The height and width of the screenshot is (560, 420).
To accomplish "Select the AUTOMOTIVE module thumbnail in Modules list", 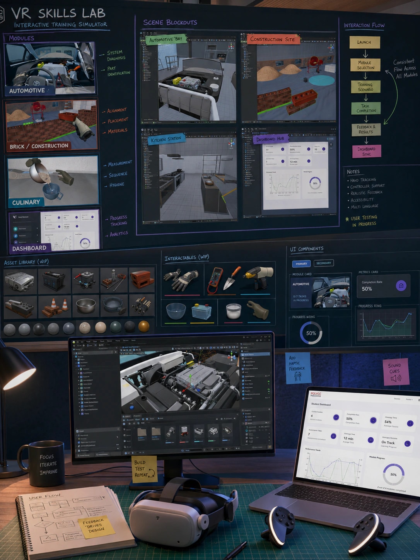I will pyautogui.click(x=50, y=69).
